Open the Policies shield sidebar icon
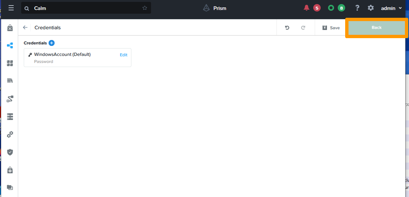409x197 pixels. point(10,152)
